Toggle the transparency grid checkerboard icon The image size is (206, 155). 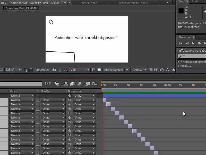click(x=99, y=69)
